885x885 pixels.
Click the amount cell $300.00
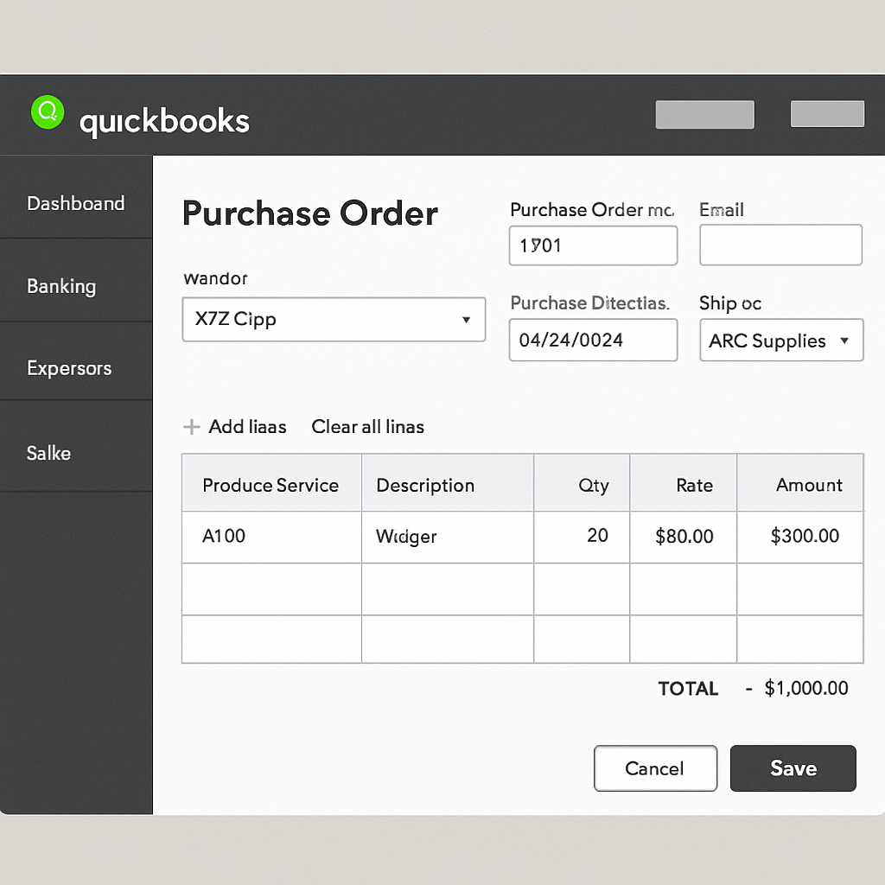click(x=800, y=537)
